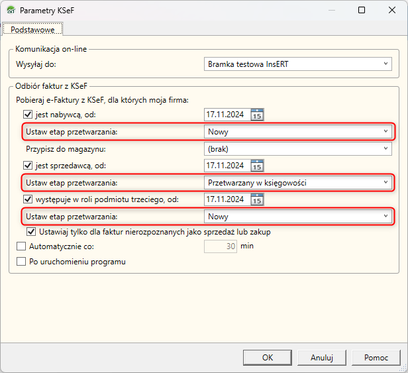
Task: Disable 'Ustawiaj tylko dla faktur nierozpoznanych' option
Action: [x=31, y=233]
